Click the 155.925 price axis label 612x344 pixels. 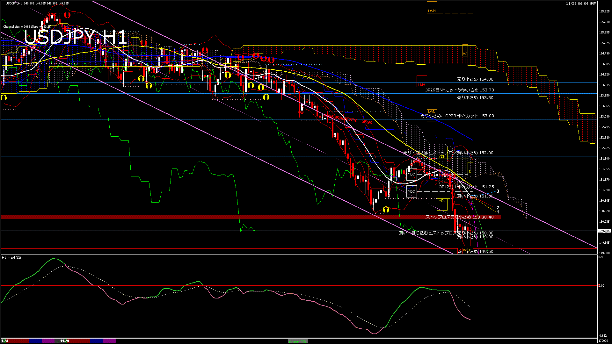604,11
